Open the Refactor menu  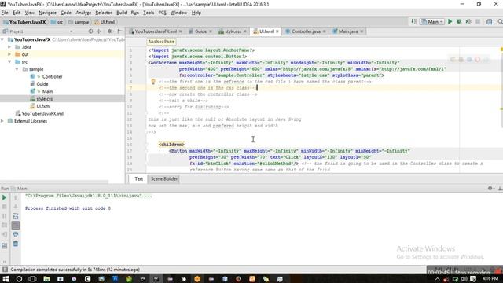point(103,13)
